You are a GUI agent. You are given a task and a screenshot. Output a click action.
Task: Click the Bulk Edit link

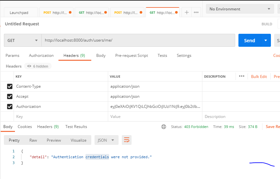point(259,76)
